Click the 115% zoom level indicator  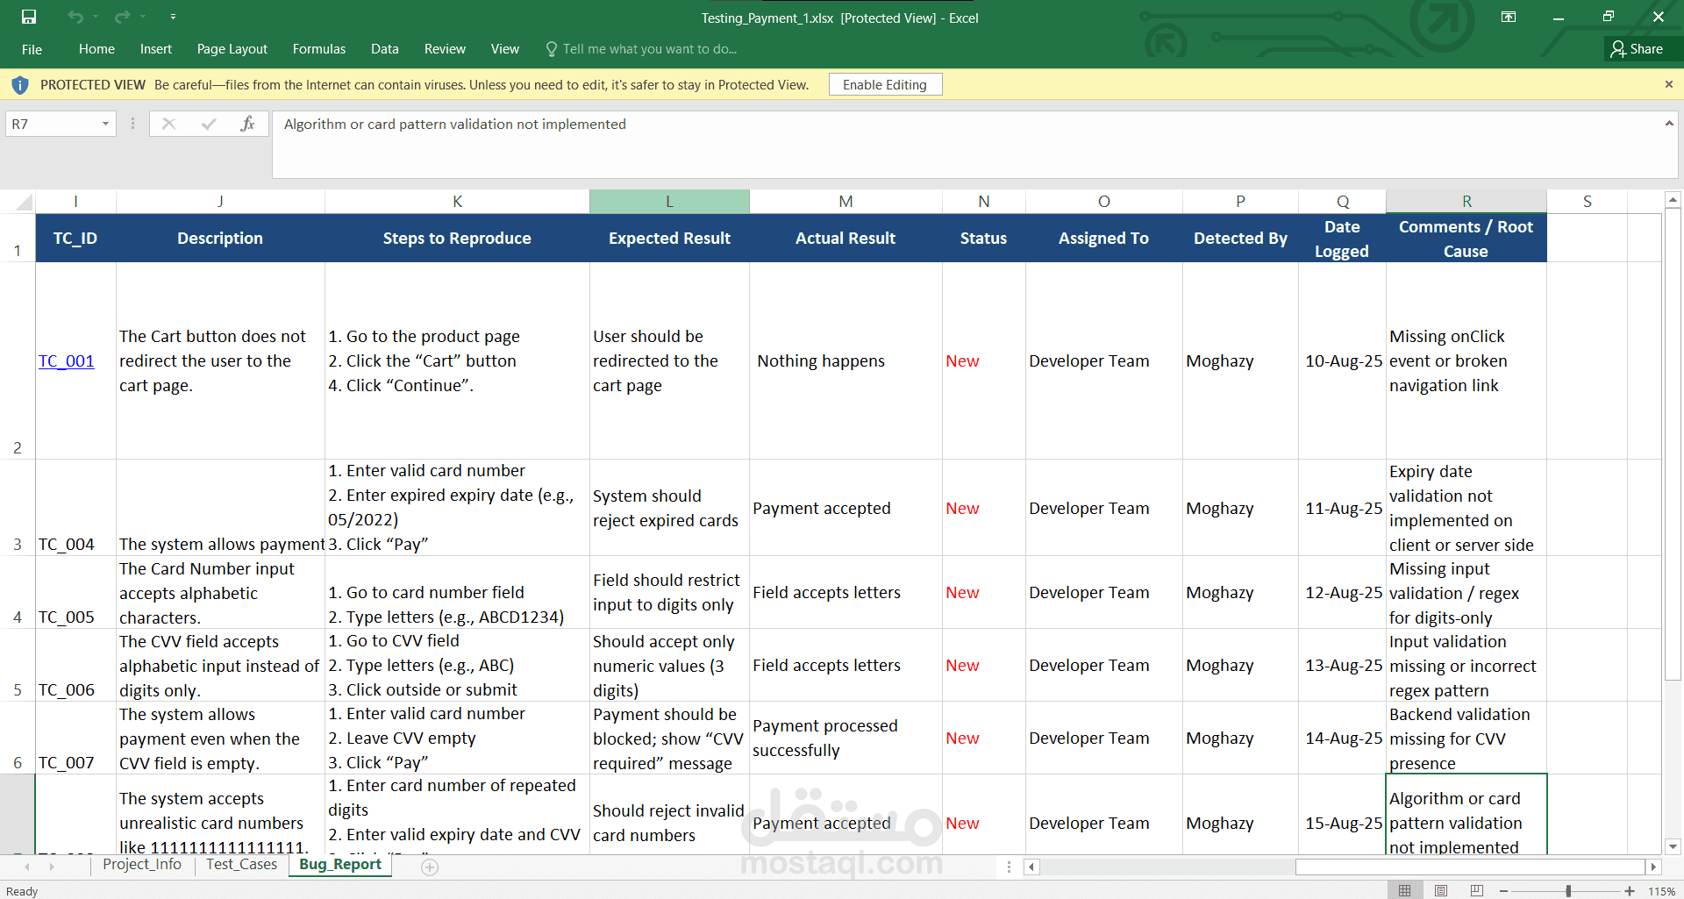pos(1661,891)
